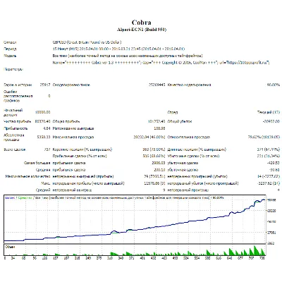Image resolution: width=282 pixels, height=282 pixels.
Task: Click the "Период" row label
Action: [10, 49]
